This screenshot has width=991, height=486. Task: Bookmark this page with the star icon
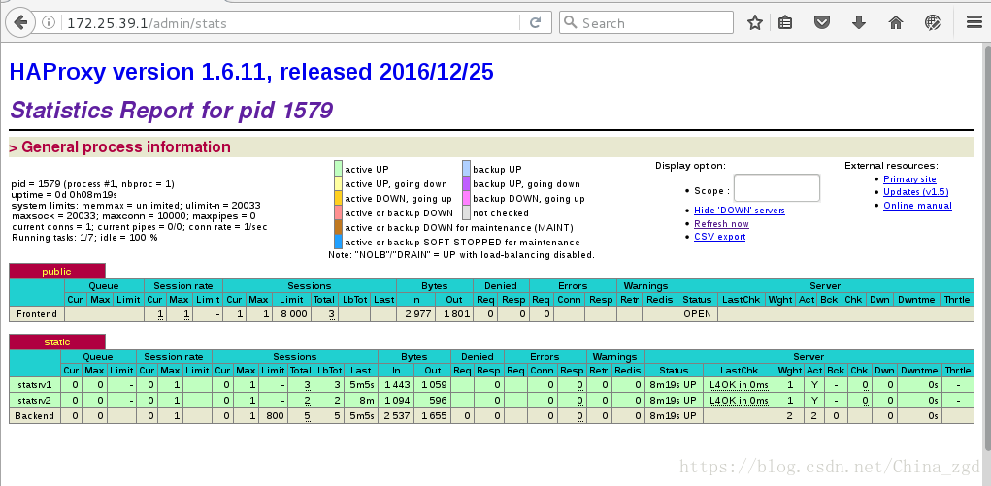[754, 22]
